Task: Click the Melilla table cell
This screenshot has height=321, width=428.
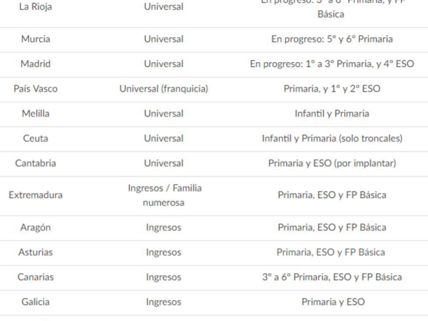Action: tap(35, 113)
